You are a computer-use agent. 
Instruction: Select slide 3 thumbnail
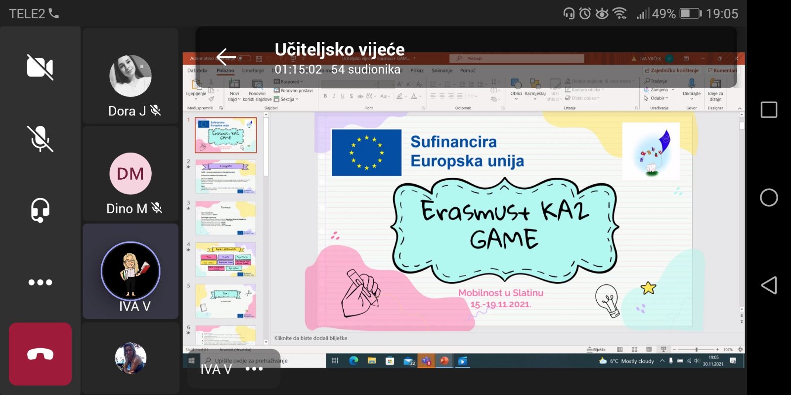225,218
